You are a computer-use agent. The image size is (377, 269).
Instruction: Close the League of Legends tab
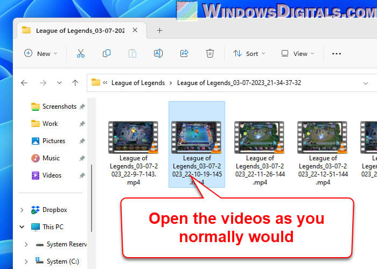135,30
